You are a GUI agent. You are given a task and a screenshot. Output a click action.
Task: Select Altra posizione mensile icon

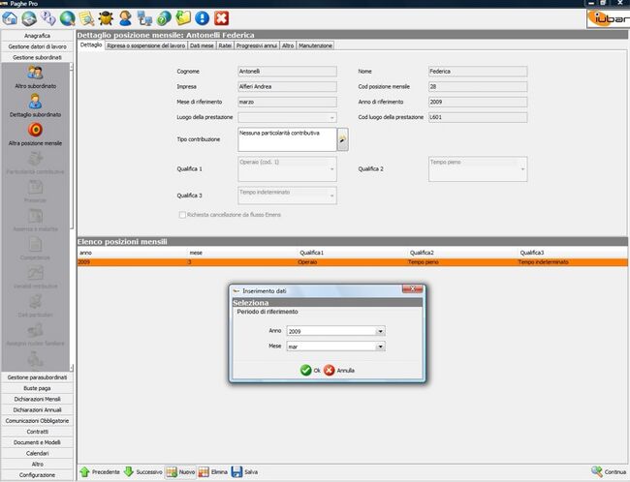point(36,134)
